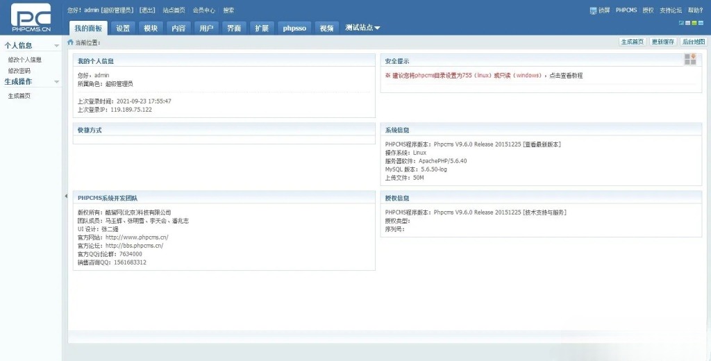Screen dimensions: 711x361
Task: Select the light blue skin color swatch
Action: pyautogui.click(x=701, y=23)
